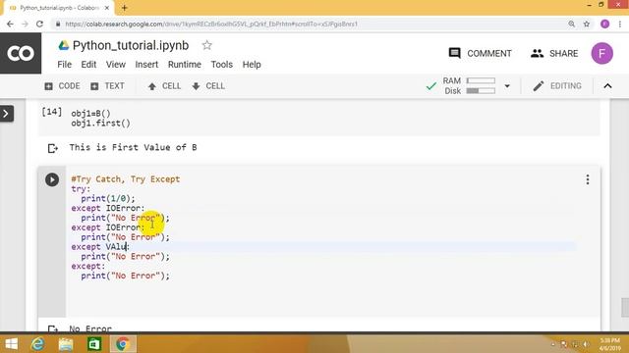Viewport: 629px width, 353px height.
Task: Click the connected checkmark icon
Action: coord(431,86)
